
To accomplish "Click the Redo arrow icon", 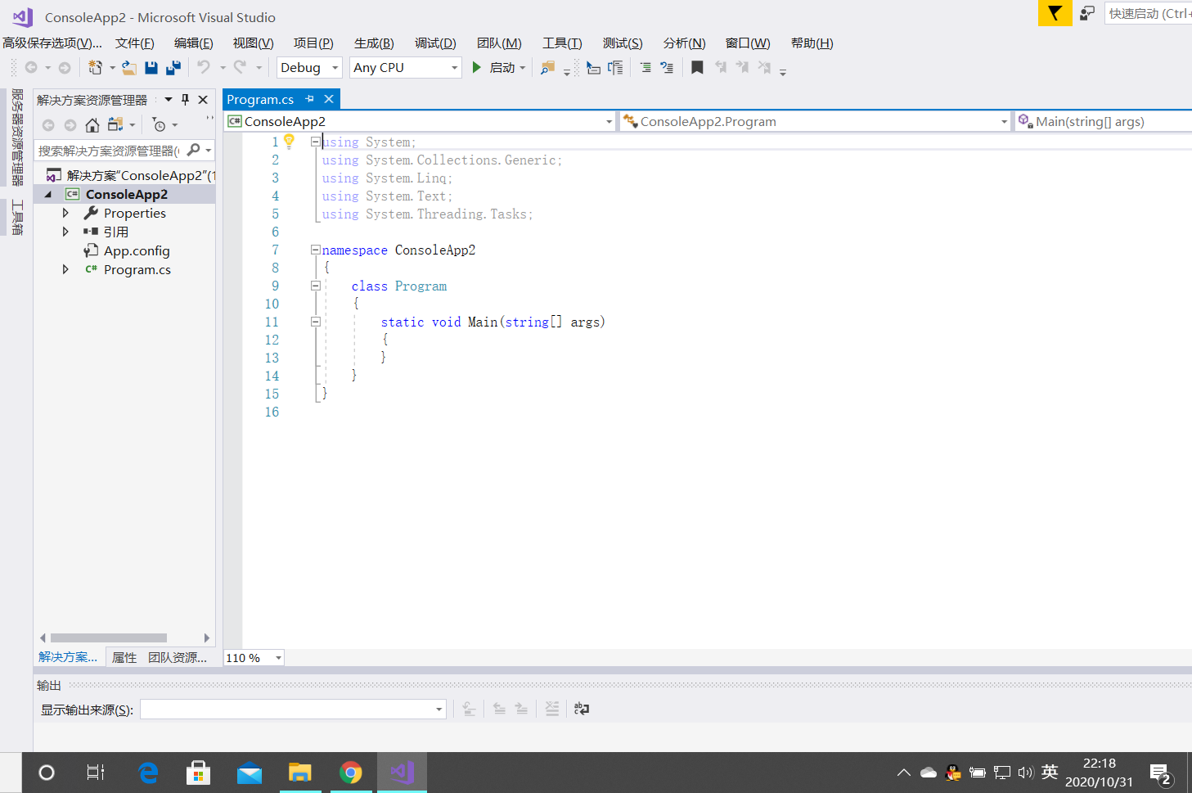I will [240, 67].
